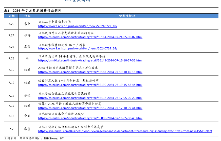
Task: Click the 标题及链接 column header
Action: click(x=127, y=16)
